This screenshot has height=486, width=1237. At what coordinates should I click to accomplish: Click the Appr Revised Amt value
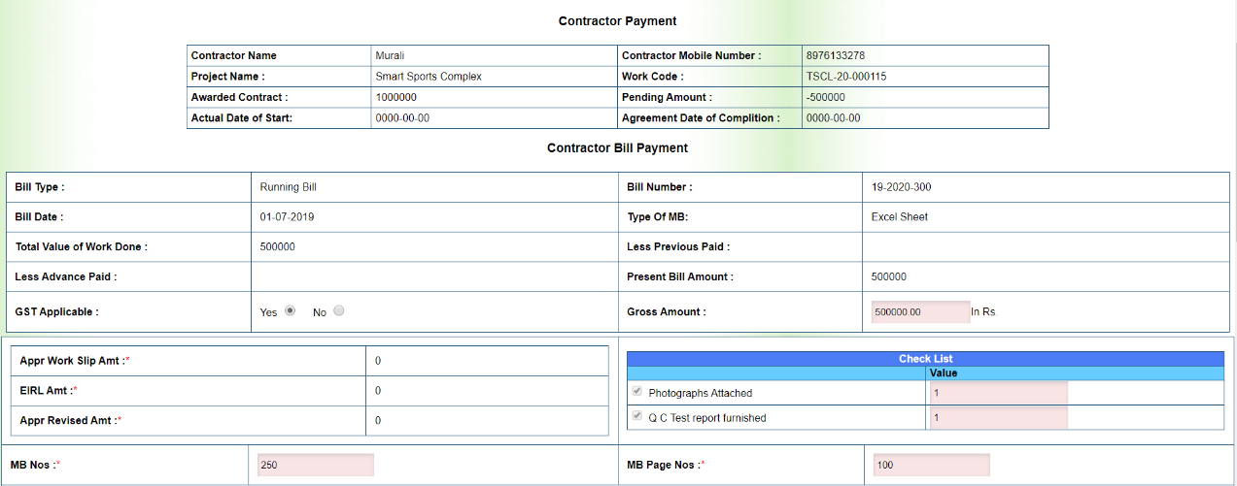(378, 421)
